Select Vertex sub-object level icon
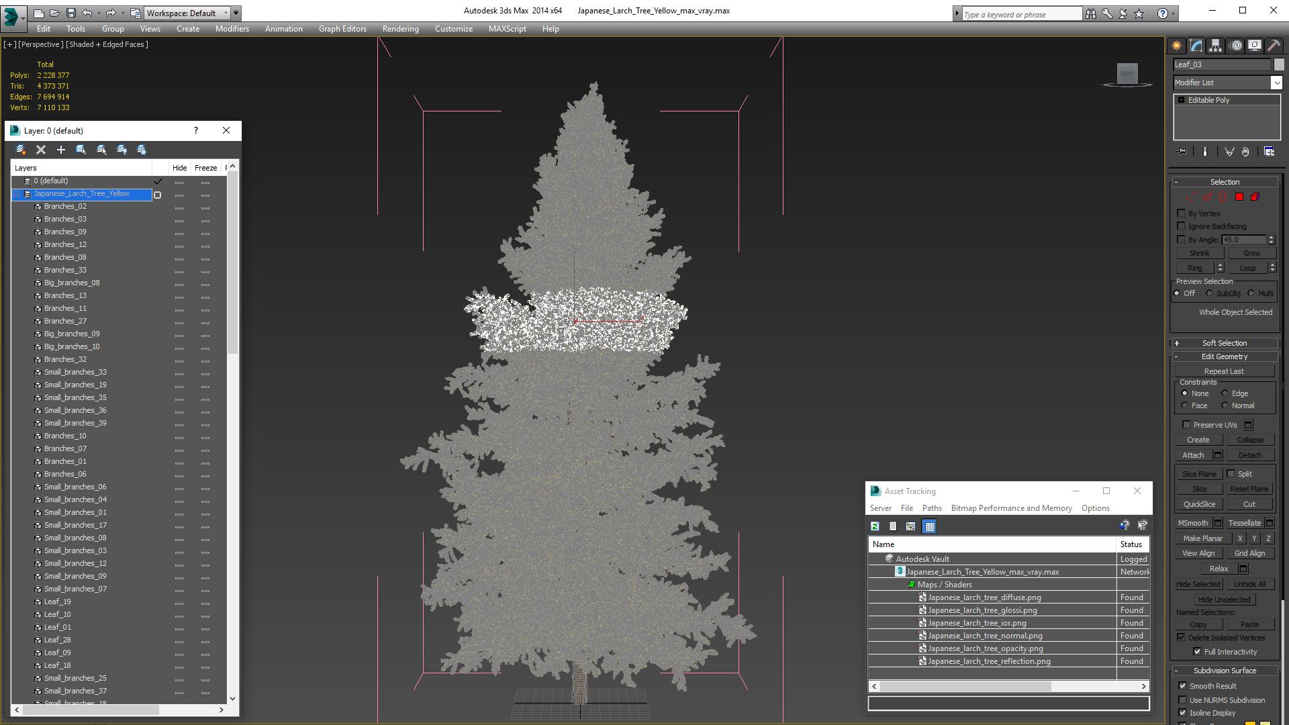The image size is (1289, 725). point(1190,197)
